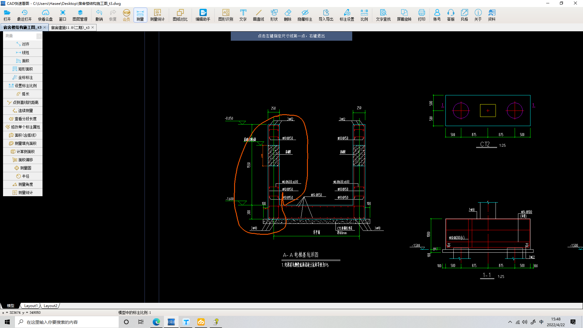The image size is (583, 328).
Task: Click the 恢复 redo icon
Action: [113, 15]
